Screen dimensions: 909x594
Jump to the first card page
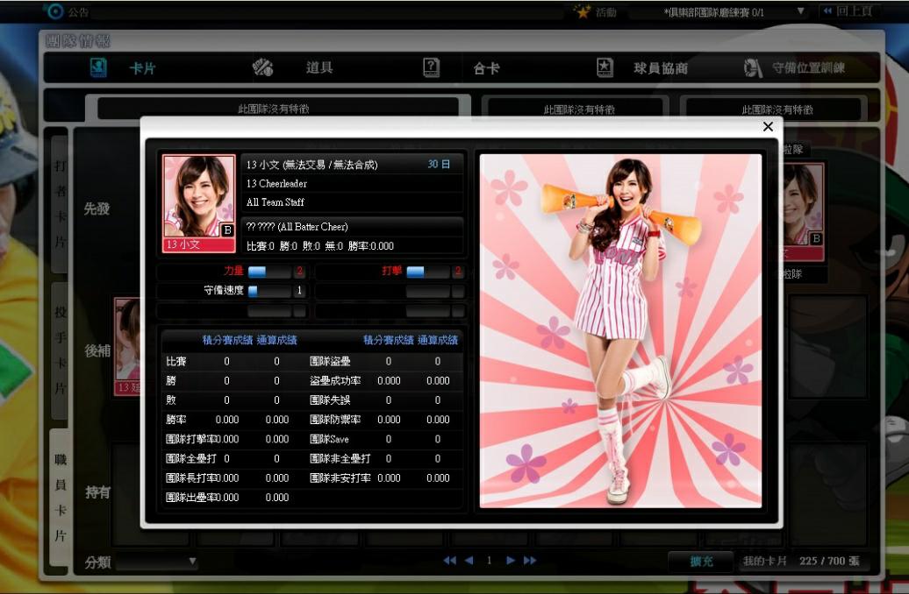click(449, 561)
